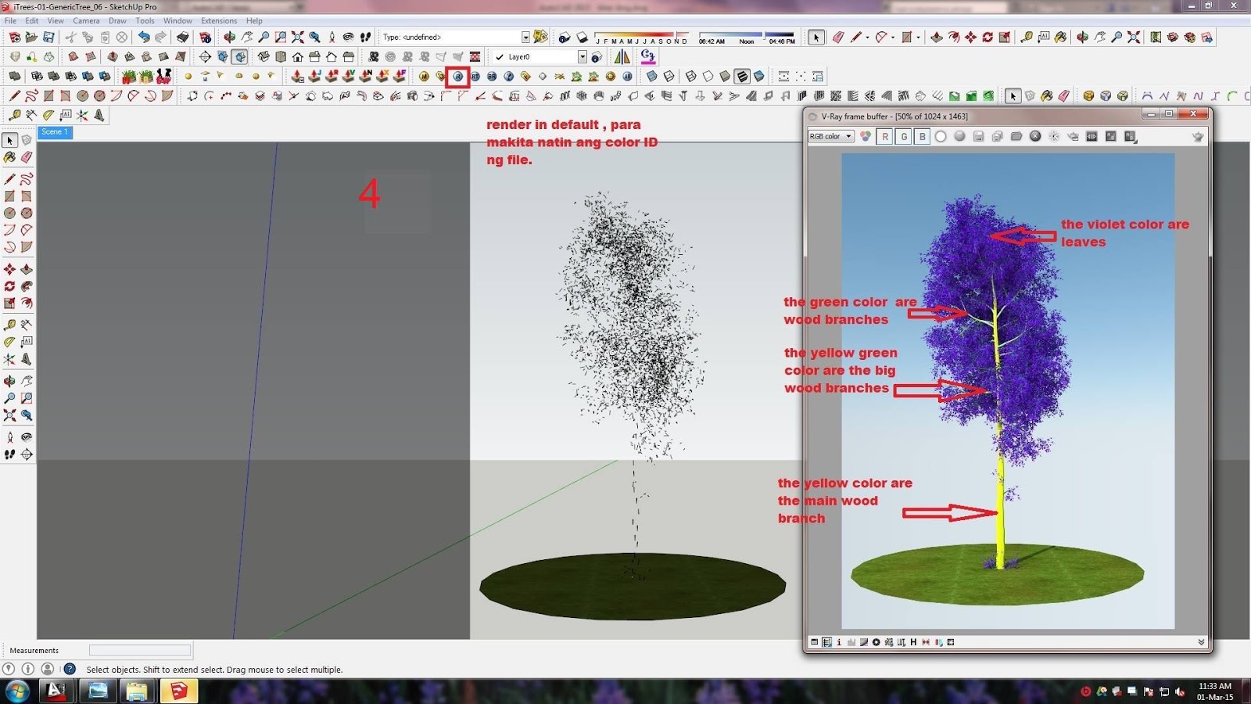Activate the Select arrow tool in left toolbar
This screenshot has height=704, width=1251.
[x=9, y=140]
